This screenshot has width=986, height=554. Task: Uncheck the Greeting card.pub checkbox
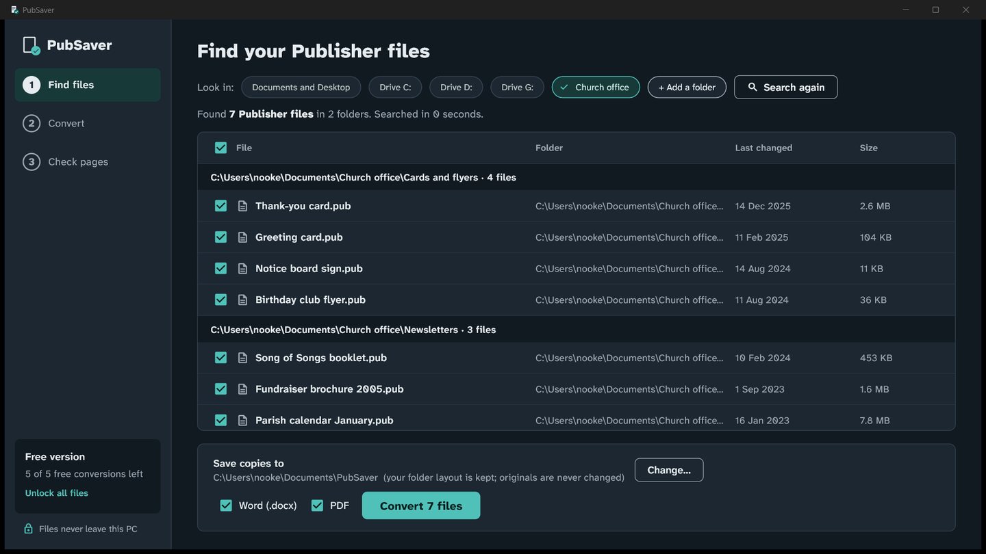[x=220, y=237]
